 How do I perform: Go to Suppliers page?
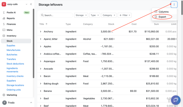11,81
